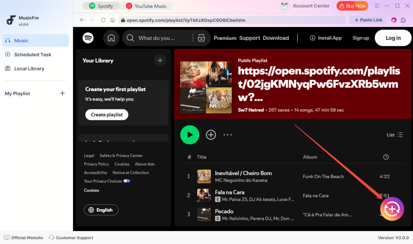Click the English language button
Screen dimensions: 413x244
coord(101,210)
